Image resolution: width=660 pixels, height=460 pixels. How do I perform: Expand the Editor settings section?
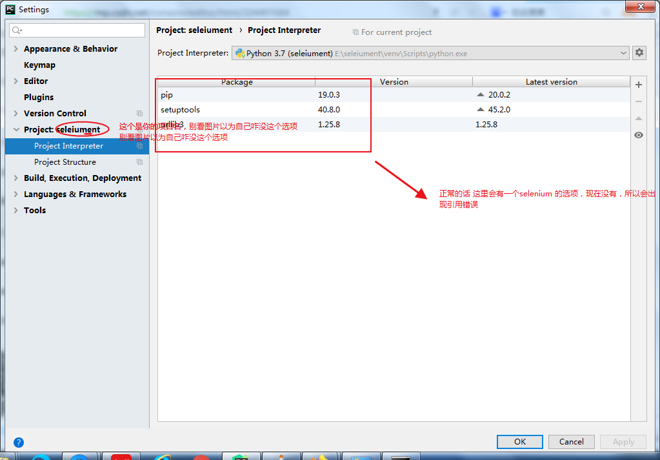16,81
